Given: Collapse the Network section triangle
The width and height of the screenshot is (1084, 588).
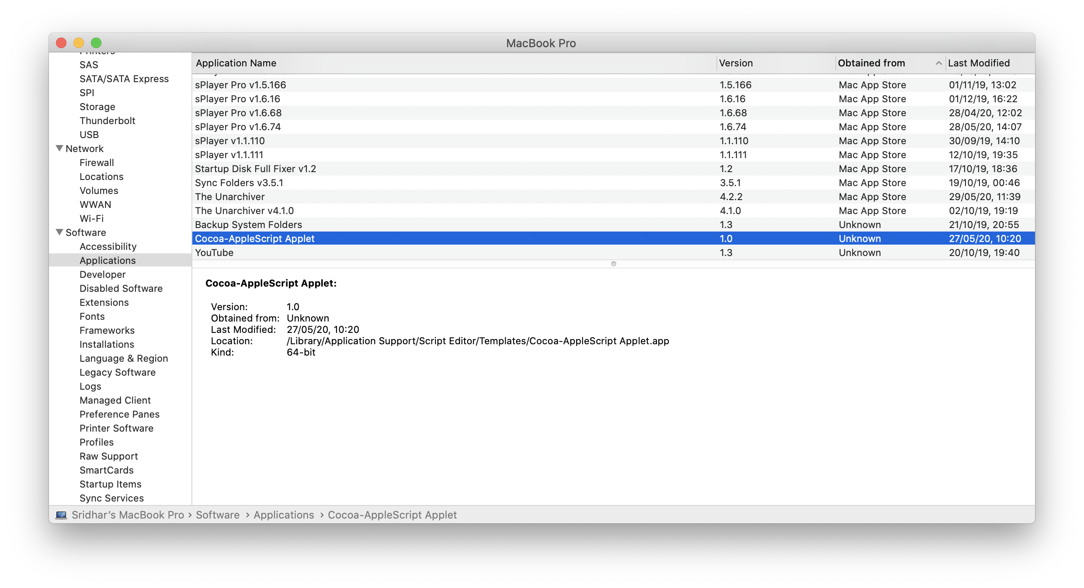Looking at the screenshot, I should pos(60,149).
